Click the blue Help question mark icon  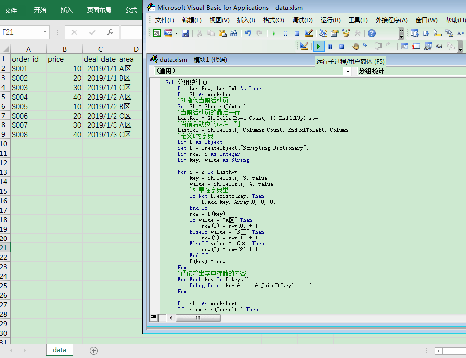coord(372,33)
